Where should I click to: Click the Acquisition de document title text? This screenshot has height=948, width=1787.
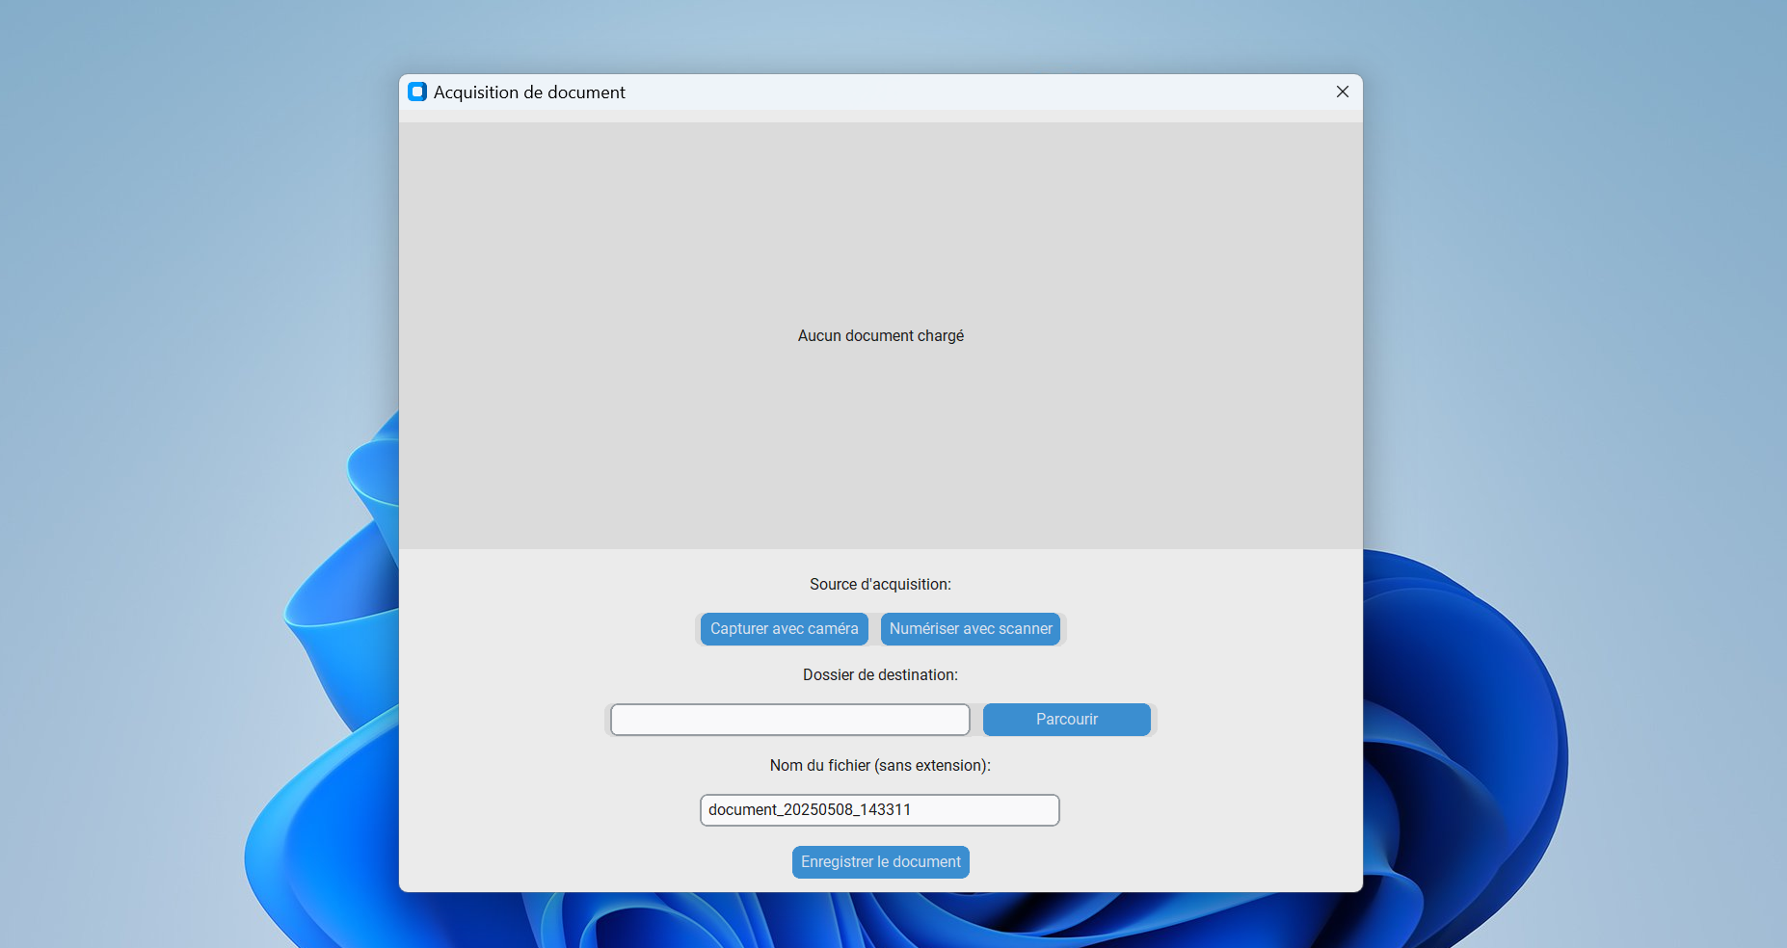coord(529,92)
